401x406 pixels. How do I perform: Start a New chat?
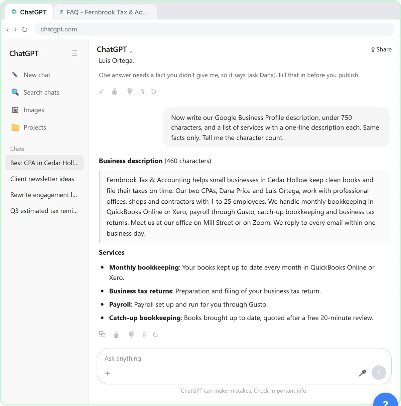click(x=44, y=75)
